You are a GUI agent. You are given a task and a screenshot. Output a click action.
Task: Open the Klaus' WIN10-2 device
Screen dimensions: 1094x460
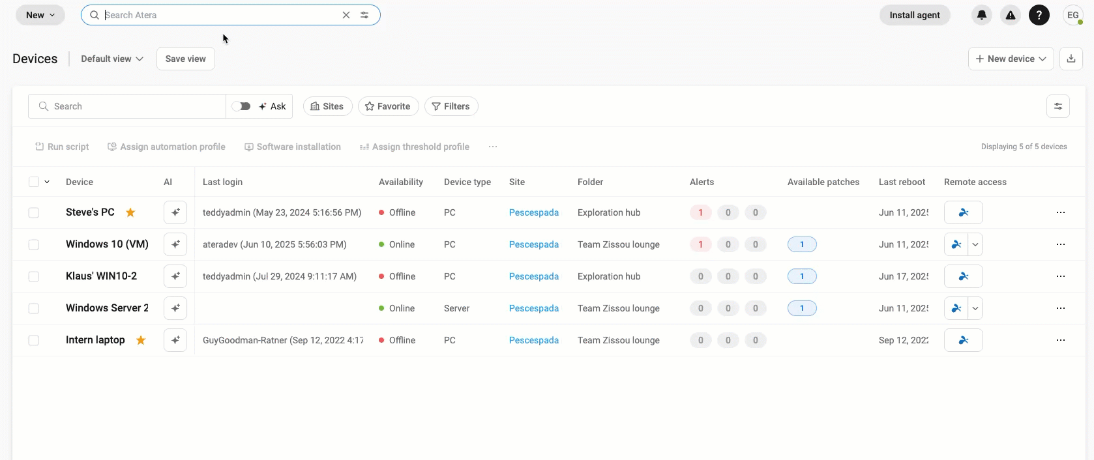(101, 276)
